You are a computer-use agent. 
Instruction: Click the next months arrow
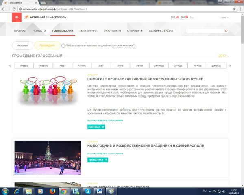coord(230,66)
